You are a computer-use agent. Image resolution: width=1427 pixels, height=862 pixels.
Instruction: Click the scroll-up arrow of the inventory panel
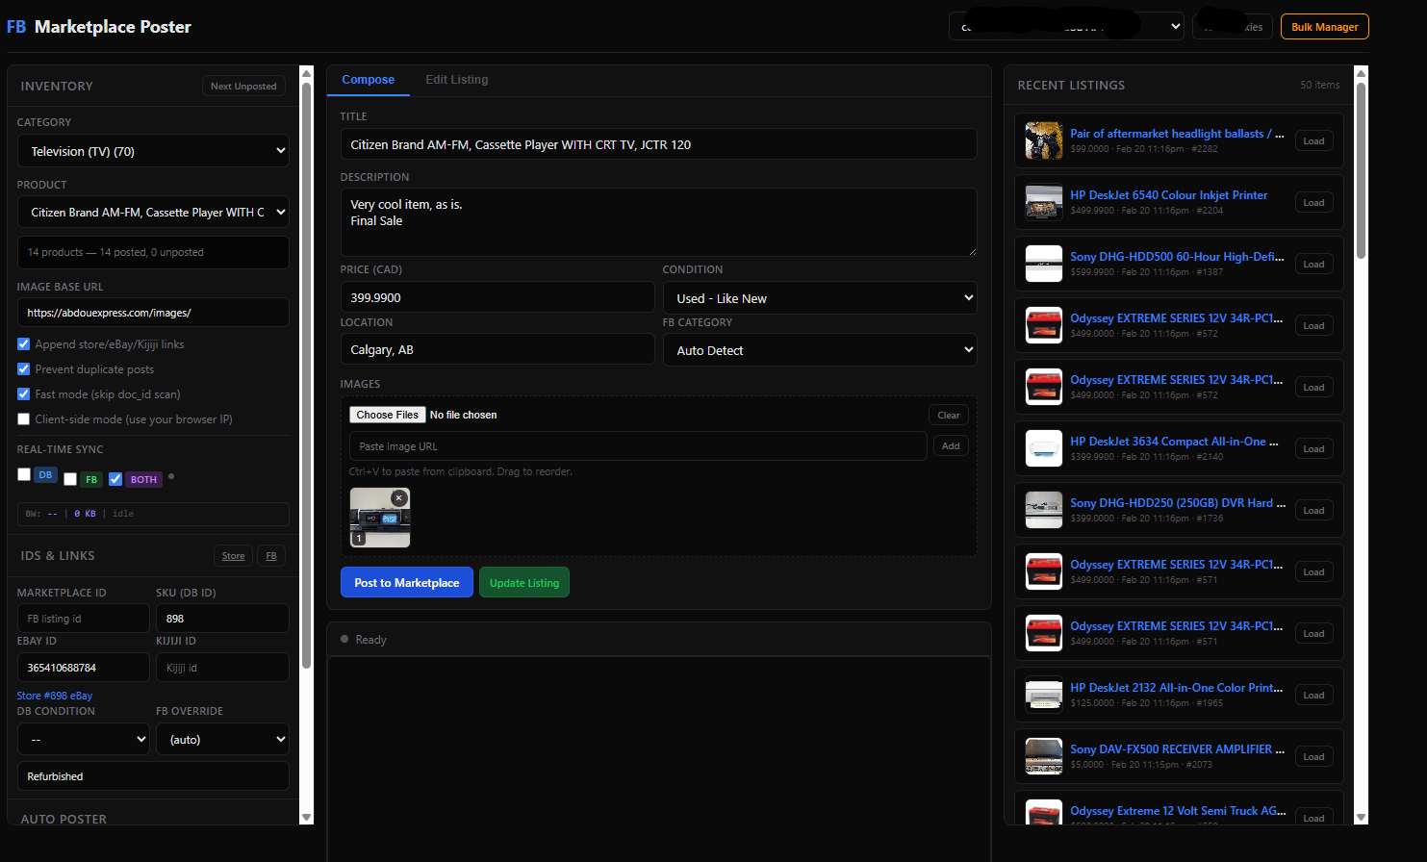[x=307, y=73]
